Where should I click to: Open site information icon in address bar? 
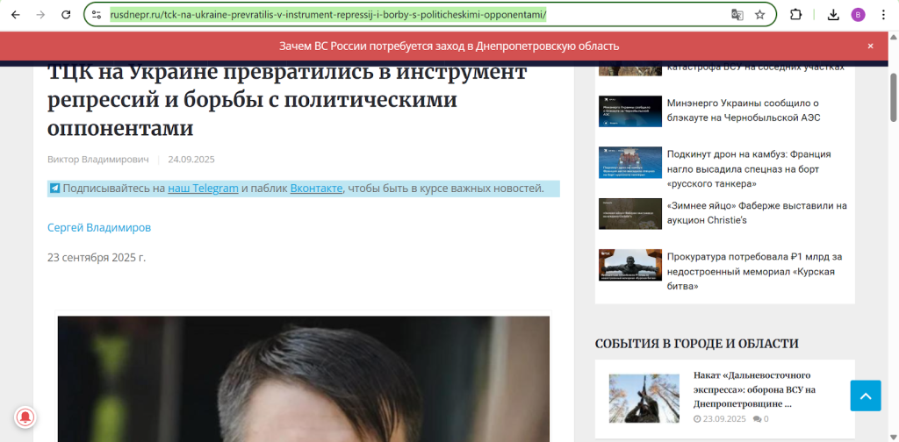[97, 15]
